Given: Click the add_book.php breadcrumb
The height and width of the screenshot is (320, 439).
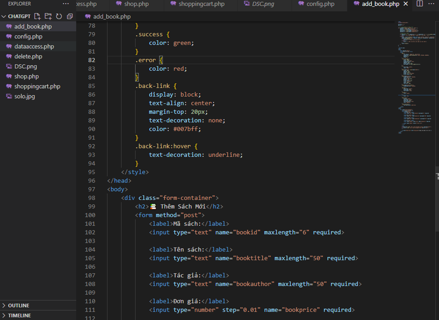Looking at the screenshot, I should coord(112,17).
